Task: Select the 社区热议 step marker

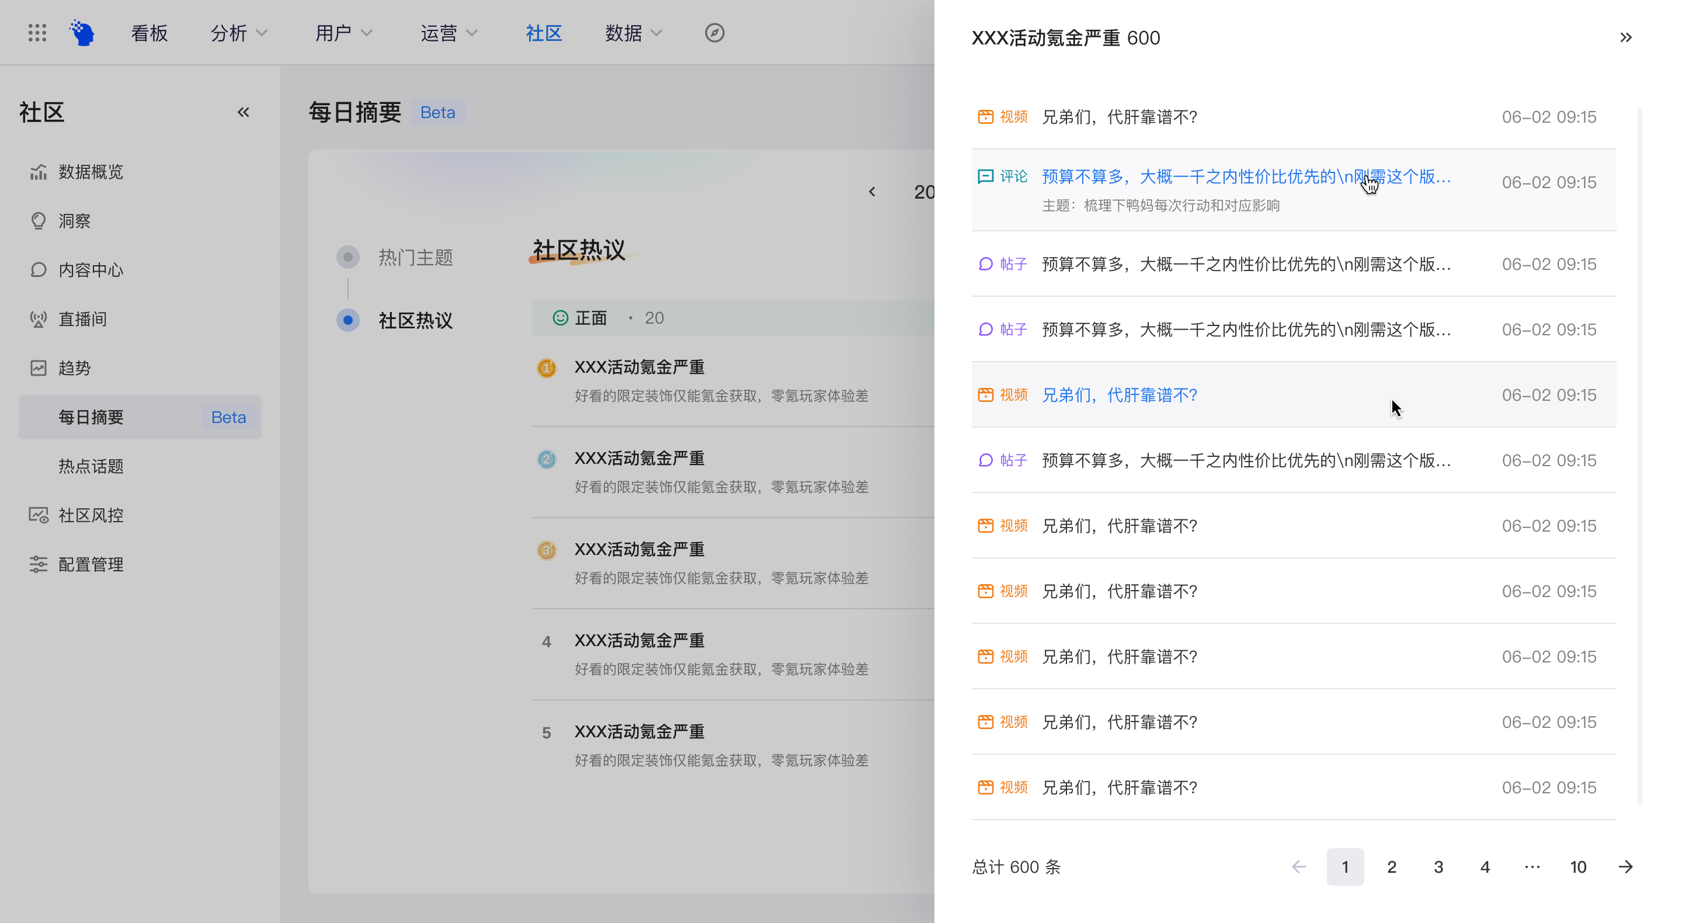Action: point(348,320)
